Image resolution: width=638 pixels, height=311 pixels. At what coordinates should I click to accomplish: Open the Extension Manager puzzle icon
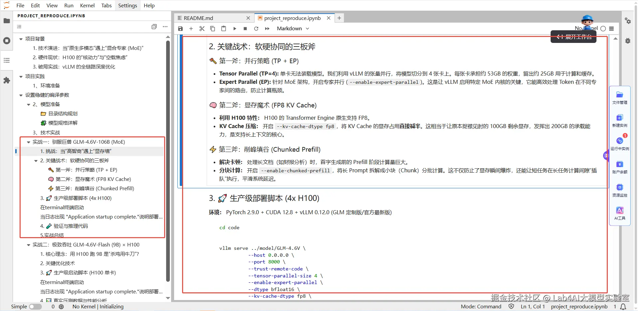click(7, 80)
